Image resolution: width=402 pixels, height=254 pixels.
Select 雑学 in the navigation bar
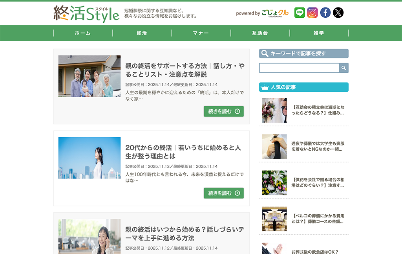[x=319, y=33]
